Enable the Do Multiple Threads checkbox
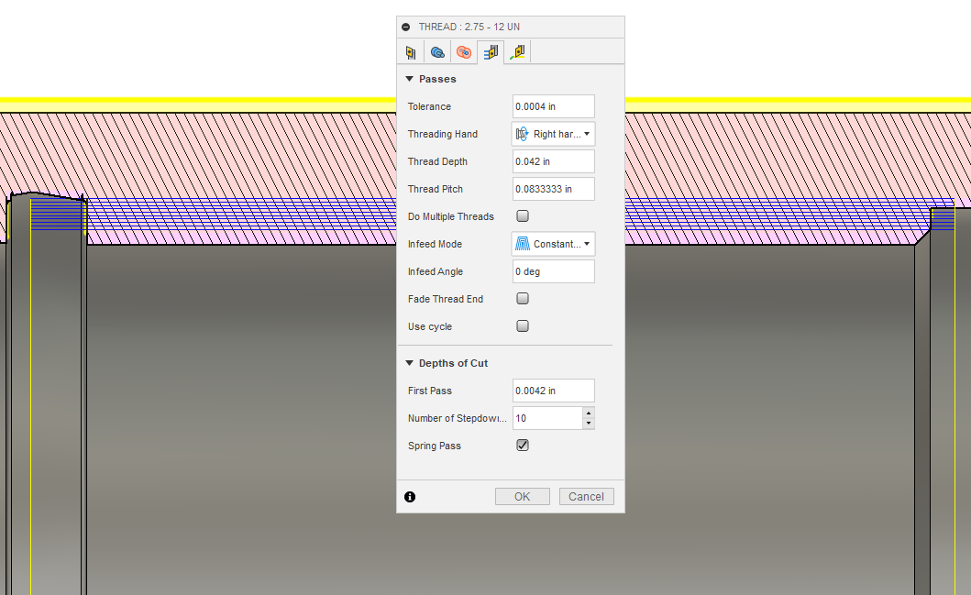The height and width of the screenshot is (595, 971). (x=523, y=216)
